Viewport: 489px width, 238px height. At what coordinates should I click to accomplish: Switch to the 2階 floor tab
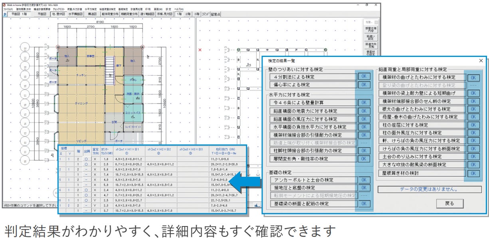pos(188,14)
